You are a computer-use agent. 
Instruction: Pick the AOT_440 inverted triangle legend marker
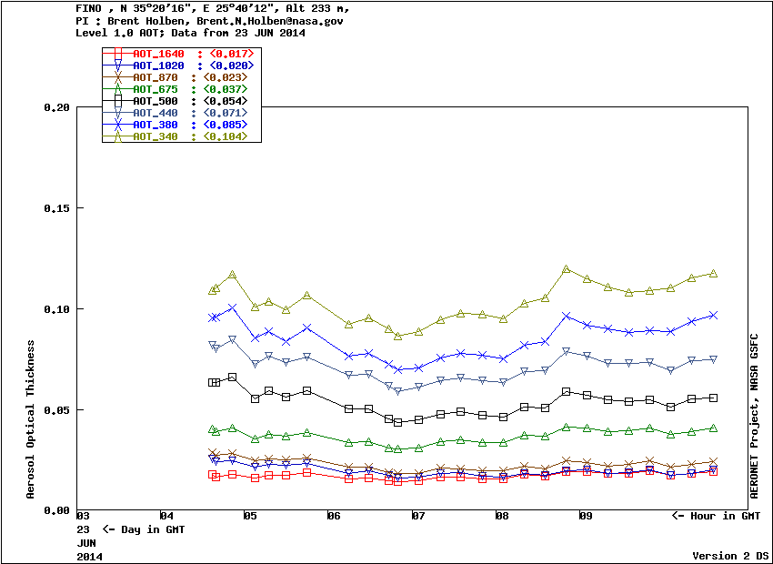117,113
